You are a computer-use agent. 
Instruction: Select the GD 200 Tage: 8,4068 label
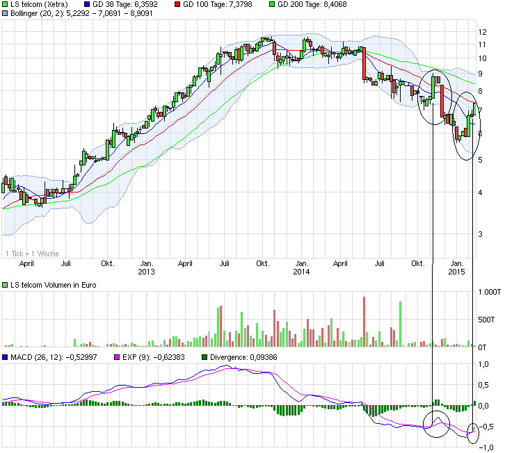[312, 4]
